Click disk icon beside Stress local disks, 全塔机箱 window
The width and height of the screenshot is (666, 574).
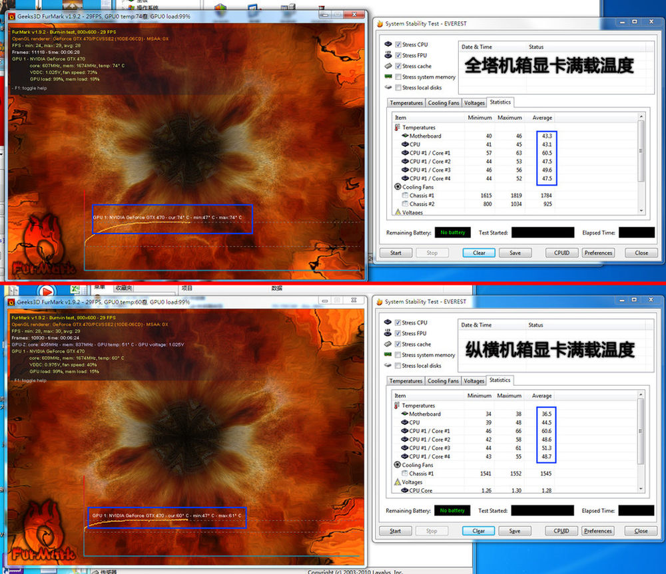tap(388, 87)
